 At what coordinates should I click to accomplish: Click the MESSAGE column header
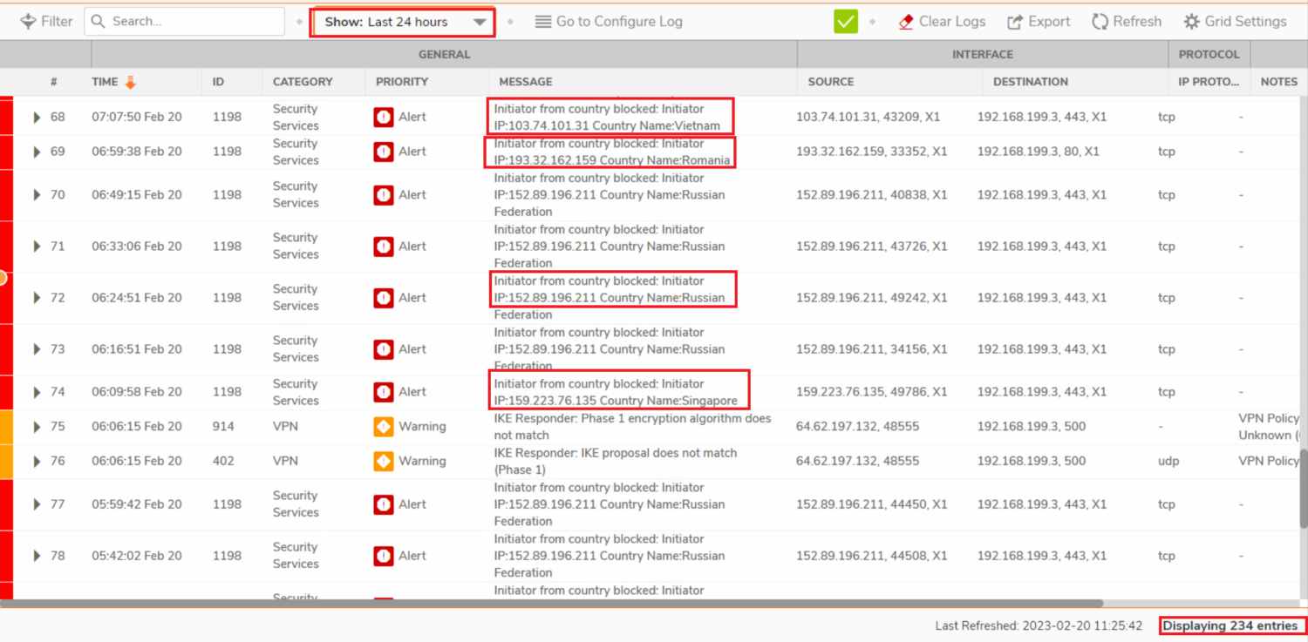click(525, 82)
